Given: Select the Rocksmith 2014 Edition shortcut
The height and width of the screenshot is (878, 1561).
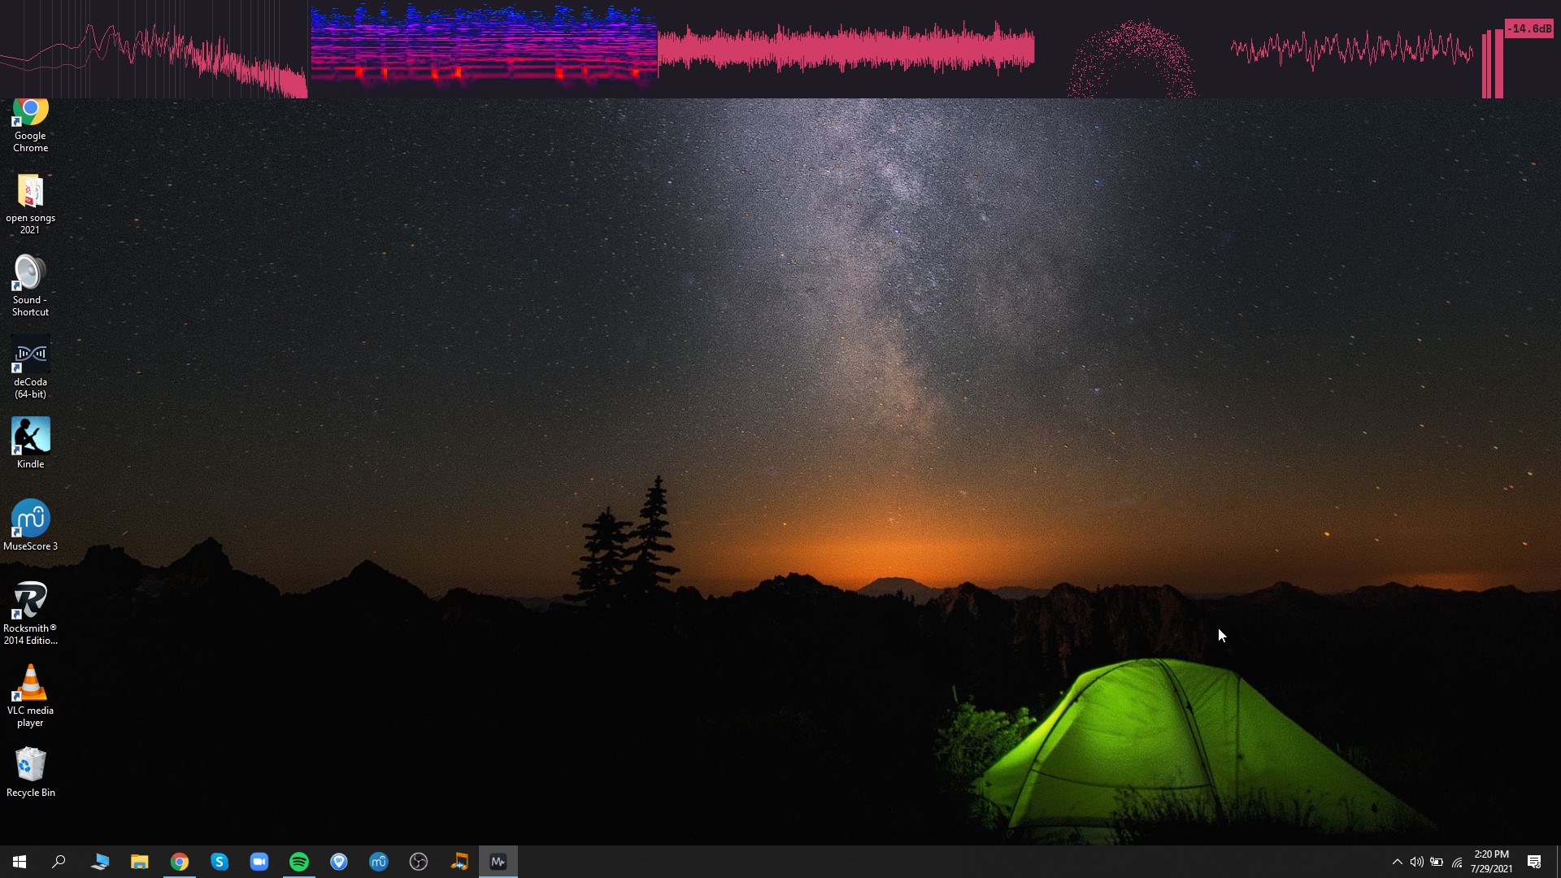Looking at the screenshot, I should [x=30, y=613].
